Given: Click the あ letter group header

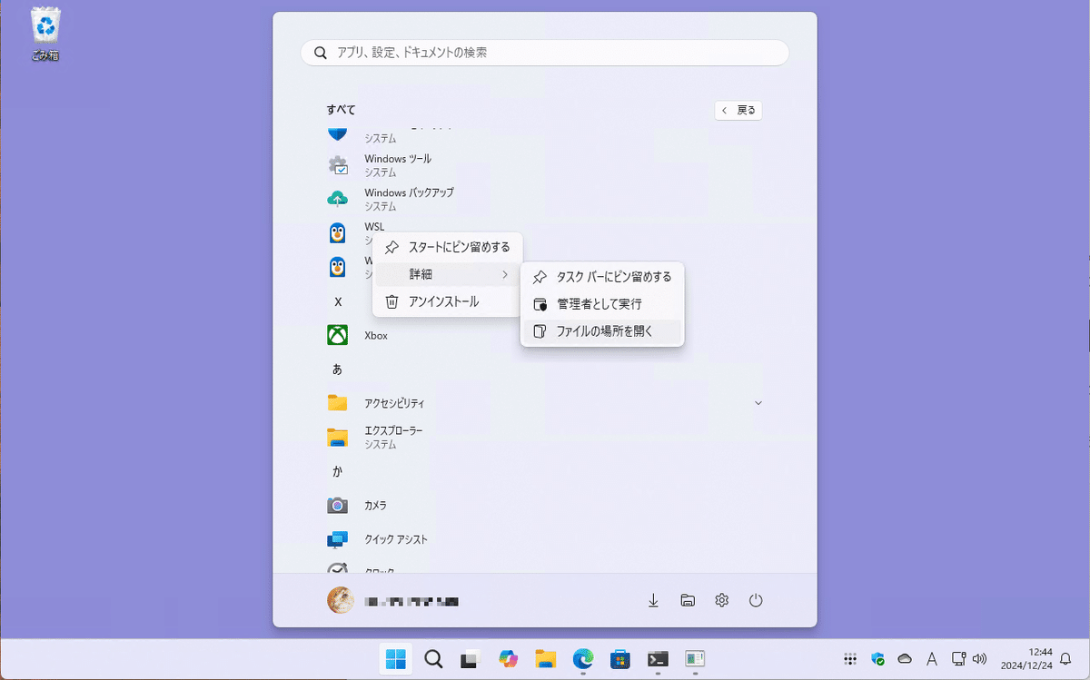Looking at the screenshot, I should 338,370.
